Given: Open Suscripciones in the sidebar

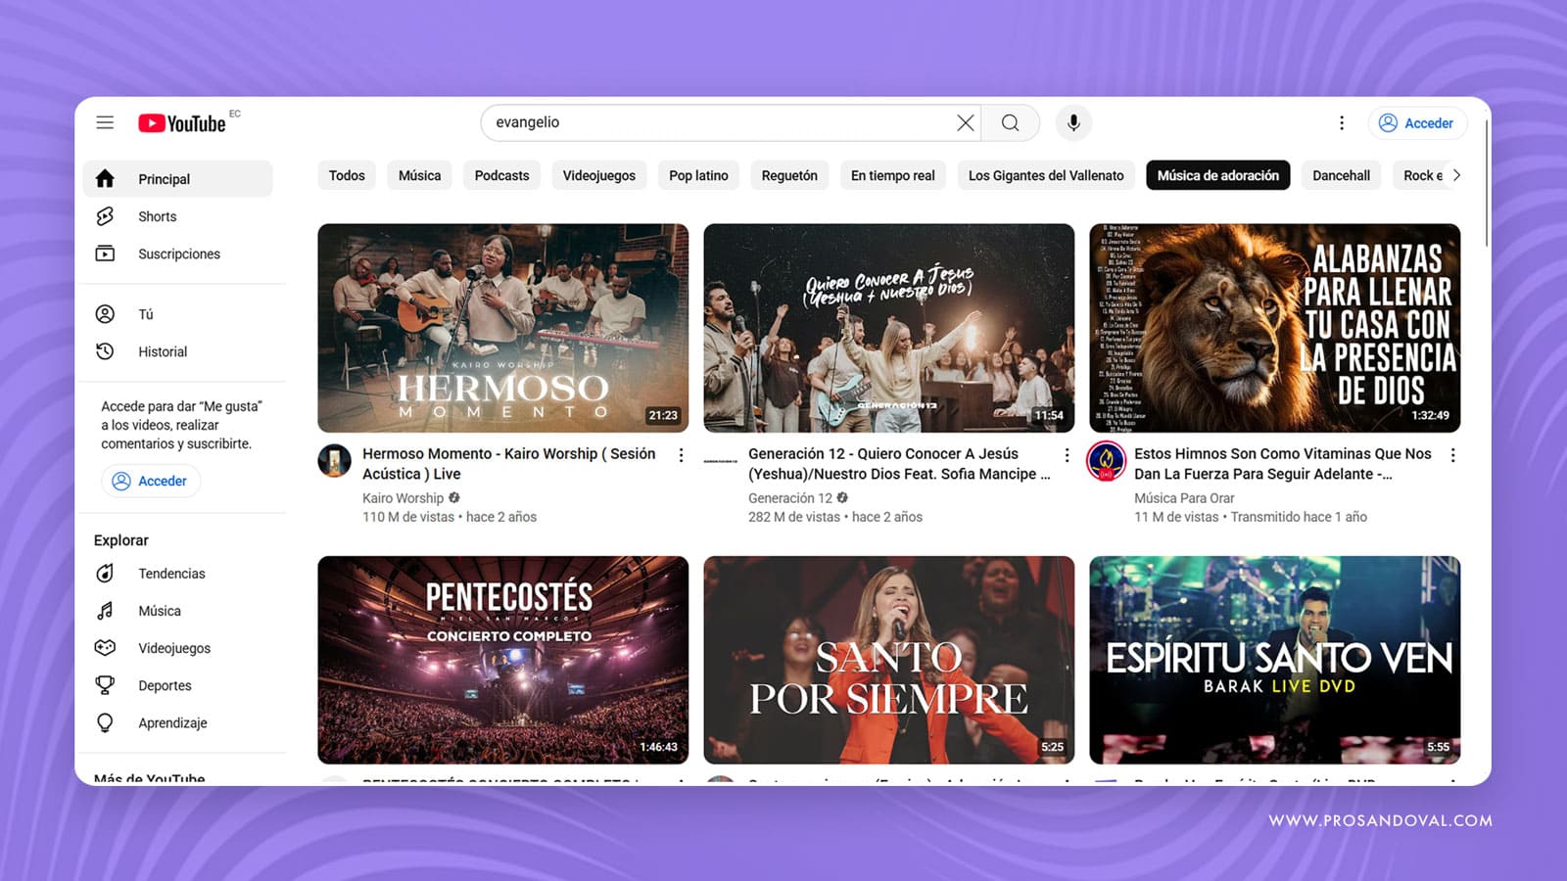Looking at the screenshot, I should [x=177, y=254].
